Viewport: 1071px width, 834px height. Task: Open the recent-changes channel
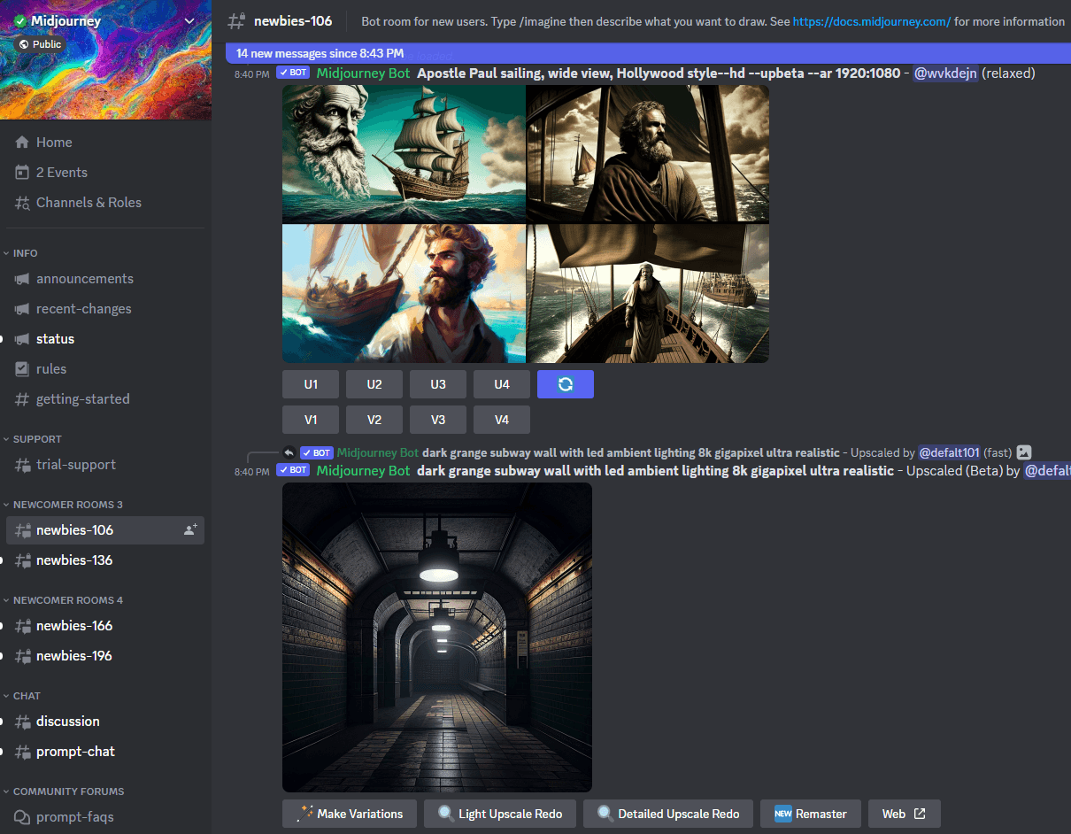(x=105, y=309)
